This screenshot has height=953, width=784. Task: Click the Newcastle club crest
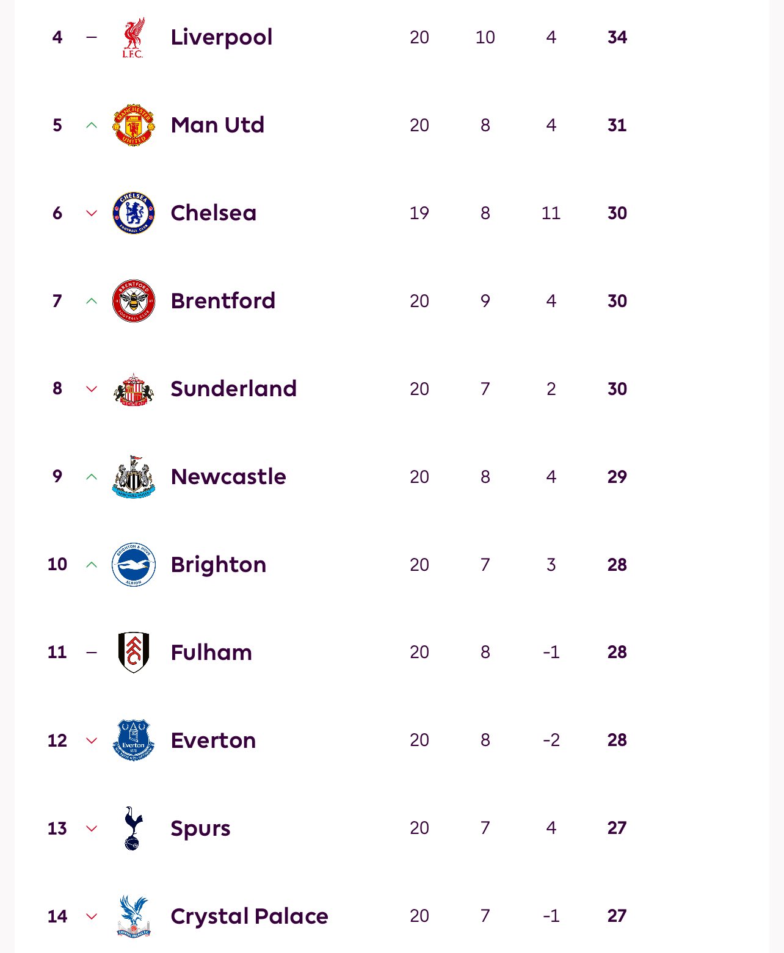[134, 477]
